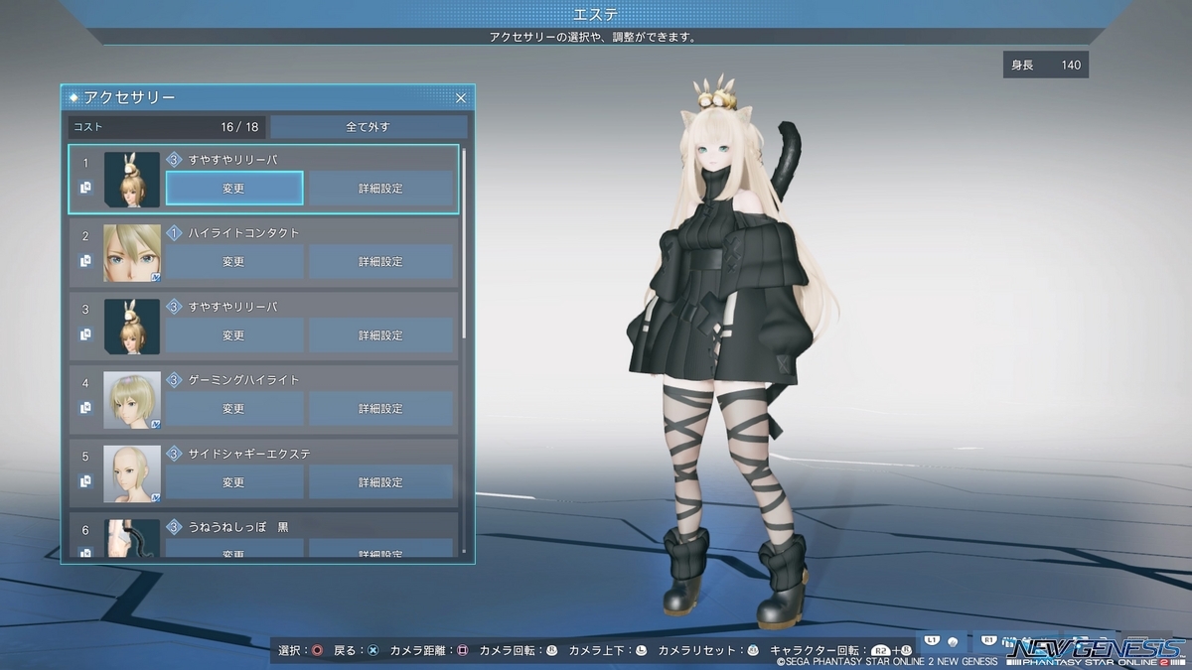Image resolution: width=1192 pixels, height=670 pixels.
Task: Click the diamond icon beside アクセサリー title
Action: click(x=74, y=97)
